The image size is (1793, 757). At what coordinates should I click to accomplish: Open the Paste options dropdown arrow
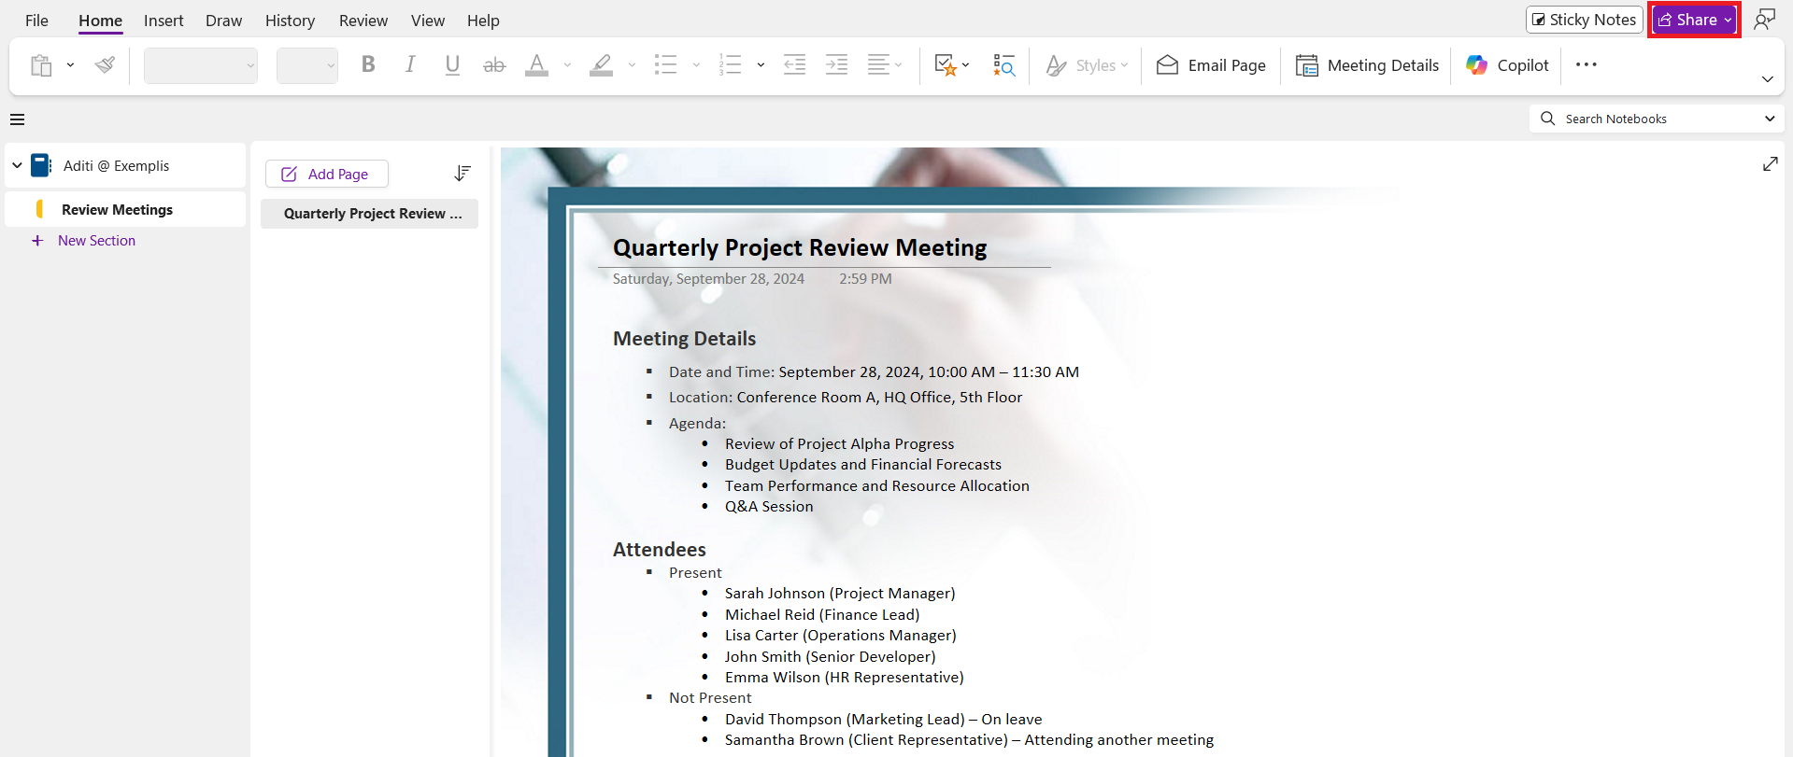[x=70, y=65]
